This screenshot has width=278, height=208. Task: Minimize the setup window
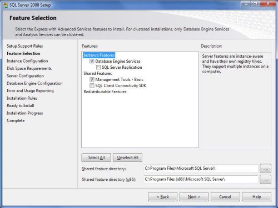[x=246, y=4]
